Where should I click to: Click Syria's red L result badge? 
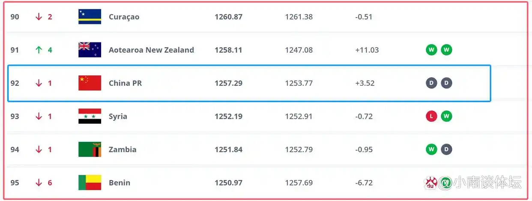(x=431, y=116)
